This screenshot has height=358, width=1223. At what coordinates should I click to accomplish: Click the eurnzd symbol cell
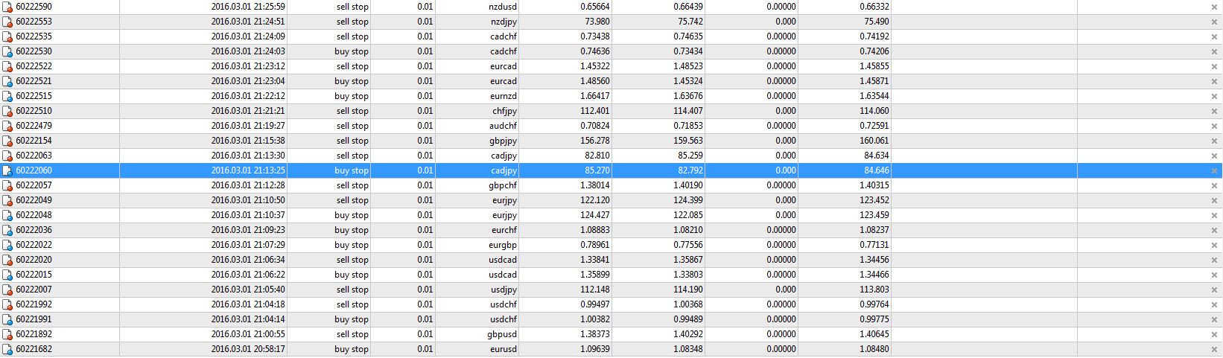503,96
